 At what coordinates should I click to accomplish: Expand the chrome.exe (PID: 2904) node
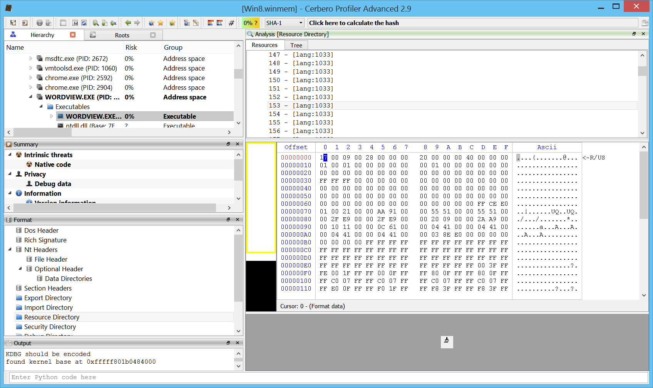pos(31,87)
